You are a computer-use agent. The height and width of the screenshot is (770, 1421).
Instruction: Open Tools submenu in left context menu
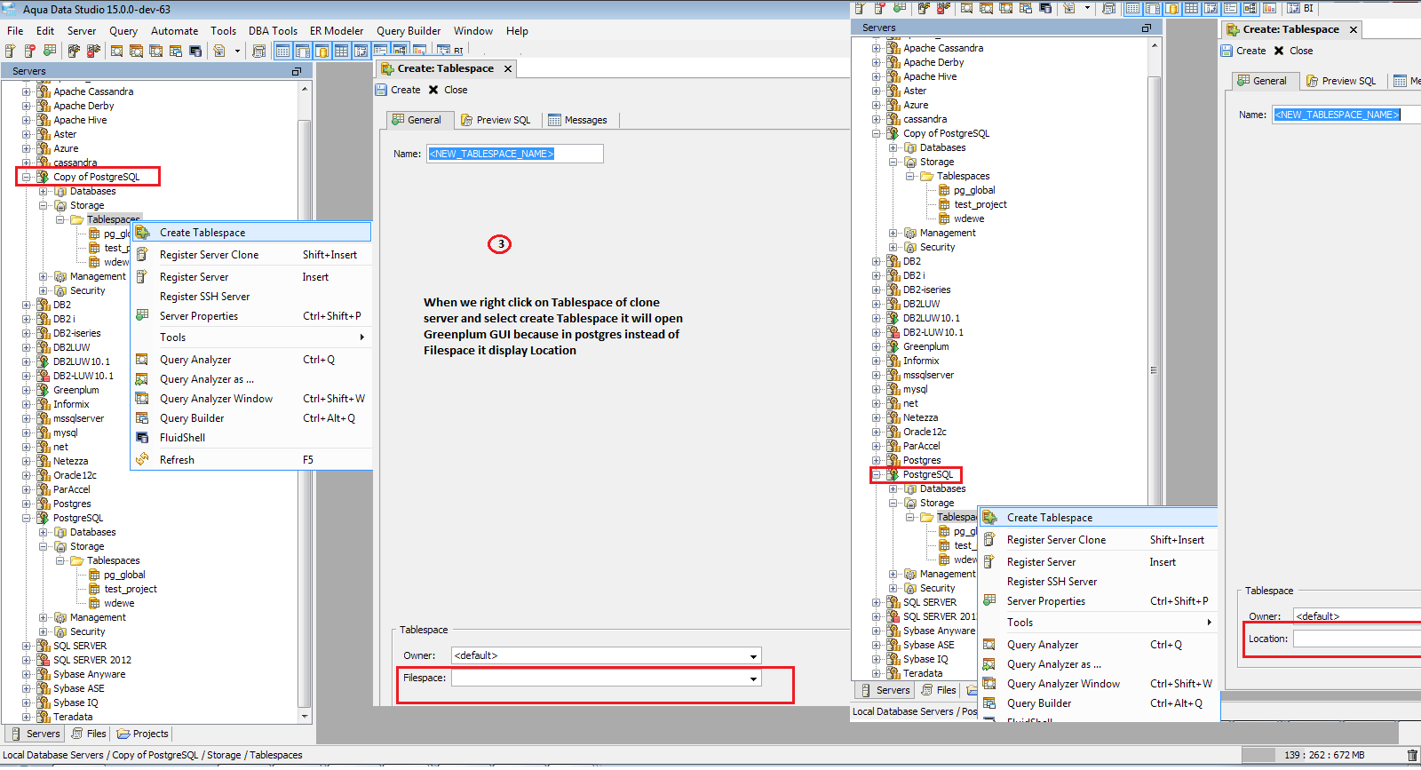(x=251, y=337)
